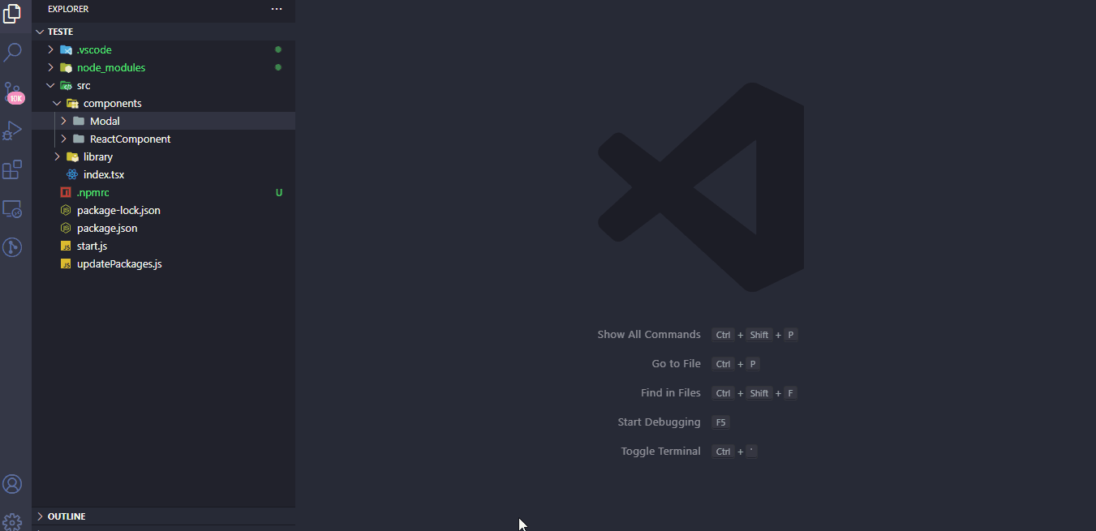Click the Toggle Terminal hint
The height and width of the screenshot is (531, 1096).
(x=660, y=451)
